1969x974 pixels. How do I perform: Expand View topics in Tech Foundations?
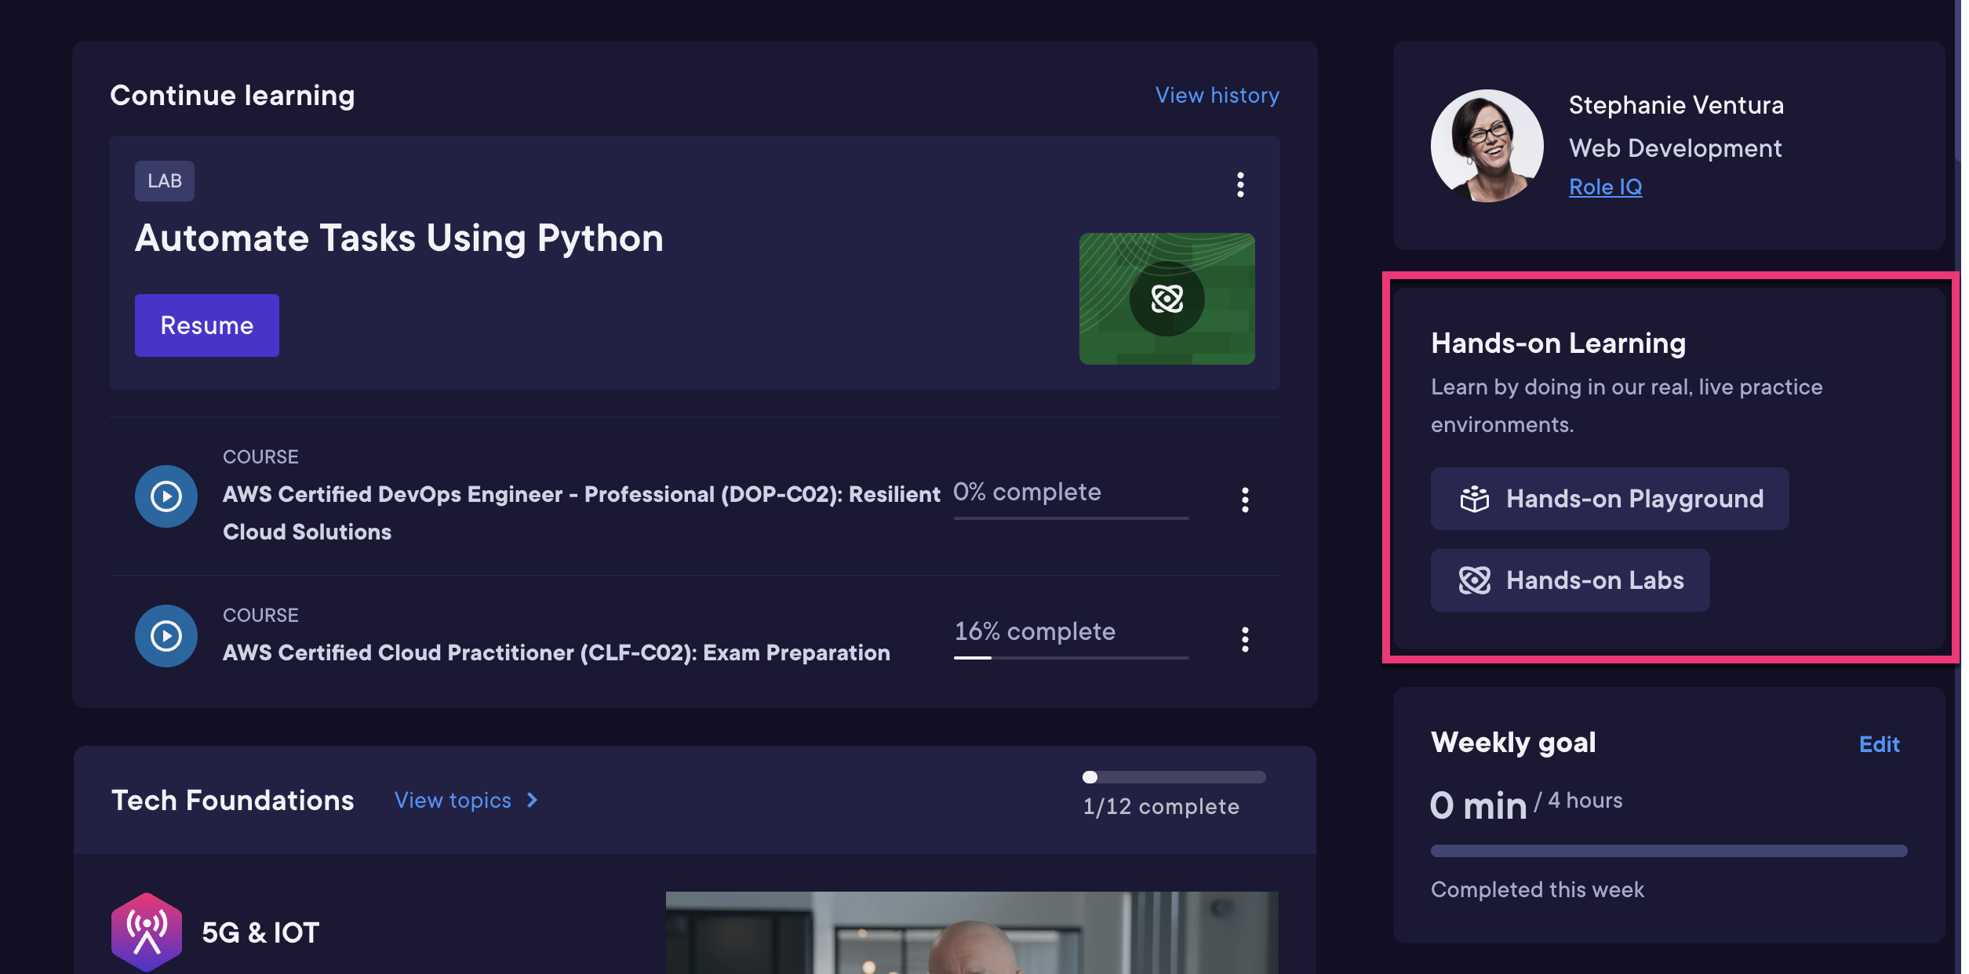click(x=464, y=800)
